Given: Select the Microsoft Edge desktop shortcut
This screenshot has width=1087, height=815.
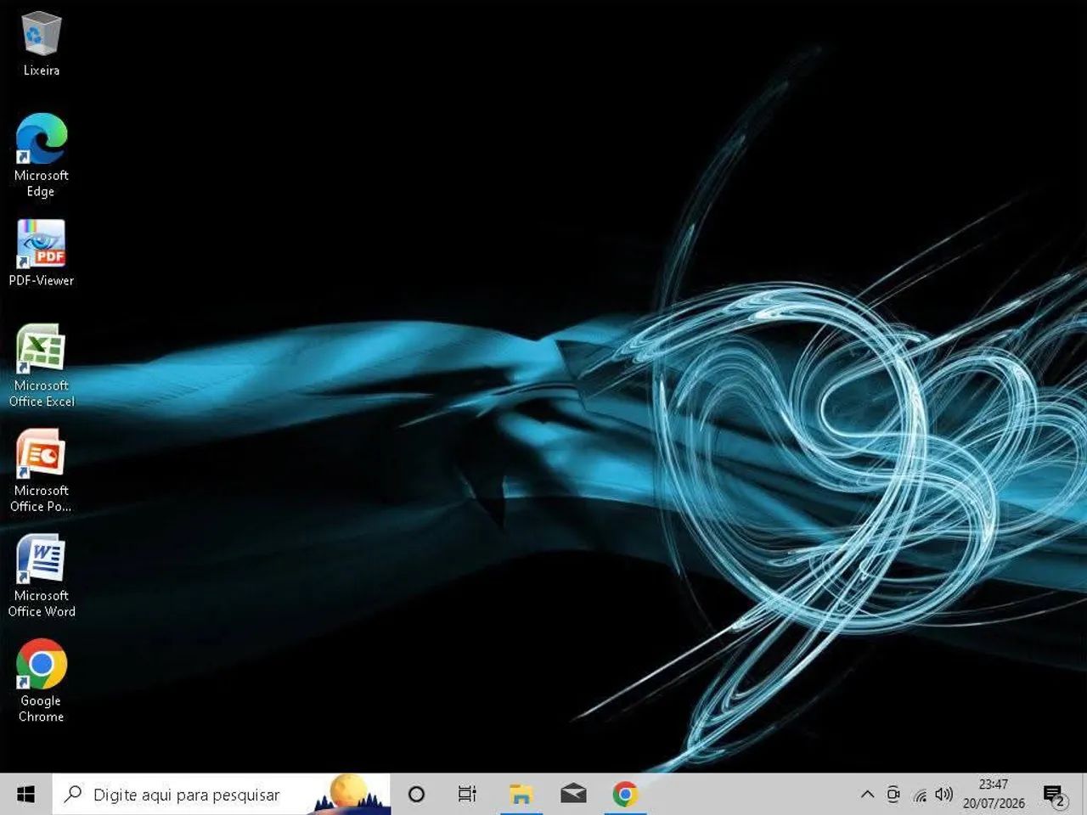Looking at the screenshot, I should (x=41, y=155).
